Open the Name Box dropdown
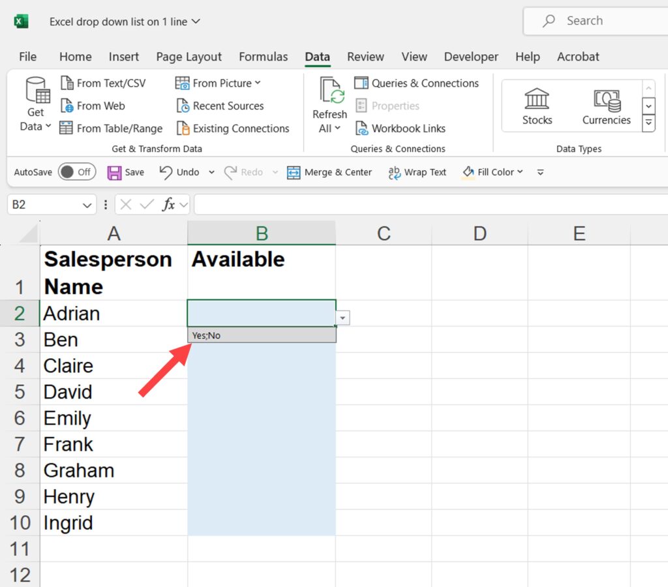 point(87,205)
